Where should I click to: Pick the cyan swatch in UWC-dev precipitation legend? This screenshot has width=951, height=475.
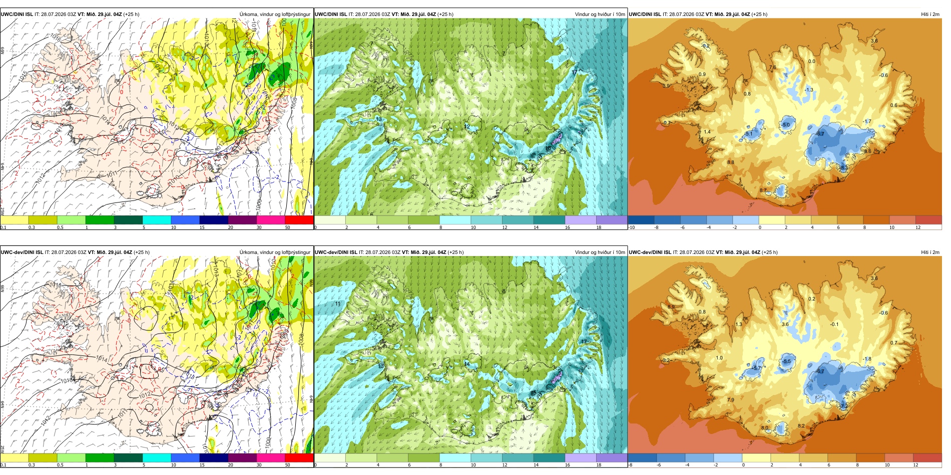point(157,457)
